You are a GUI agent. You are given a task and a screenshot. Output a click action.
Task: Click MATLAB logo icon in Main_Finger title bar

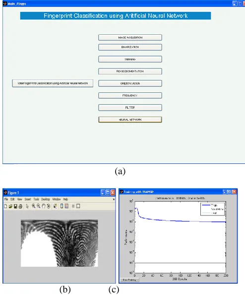point(5,3)
